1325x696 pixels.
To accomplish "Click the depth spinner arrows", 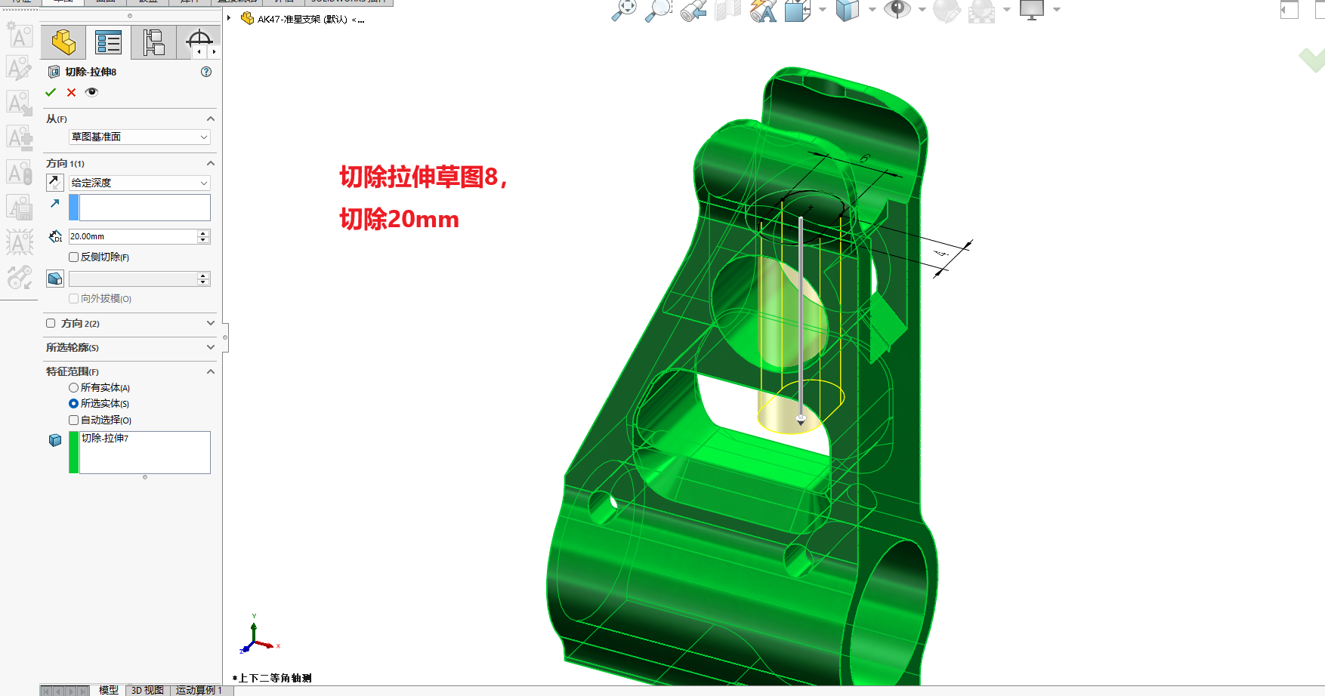I will tap(203, 236).
